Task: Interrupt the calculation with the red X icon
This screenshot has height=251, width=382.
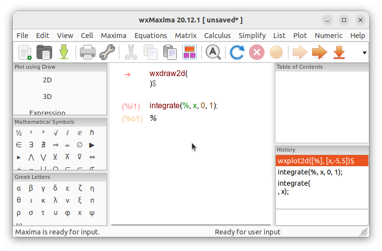Action: coord(256,52)
